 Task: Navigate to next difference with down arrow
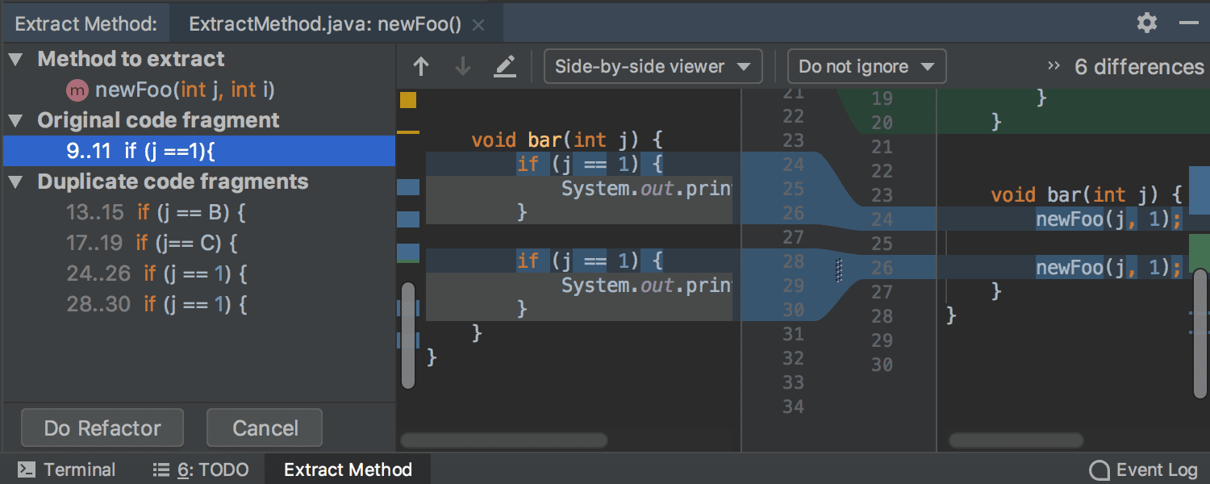point(461,66)
